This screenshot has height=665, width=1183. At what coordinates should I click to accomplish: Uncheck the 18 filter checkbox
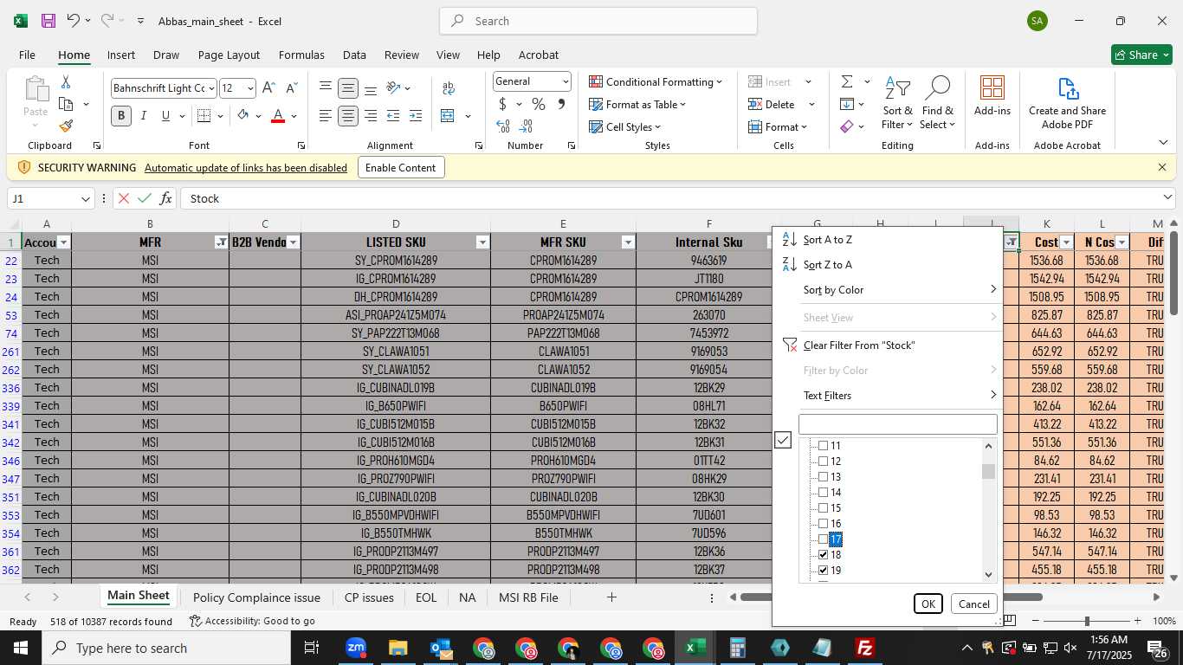(824, 555)
